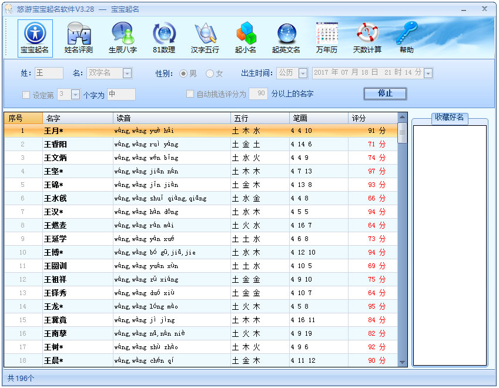
Task: Open the 万年历 perpetual calendar
Action: coord(327,38)
